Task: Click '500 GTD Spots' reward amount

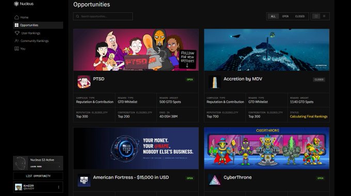Action: click(x=170, y=102)
